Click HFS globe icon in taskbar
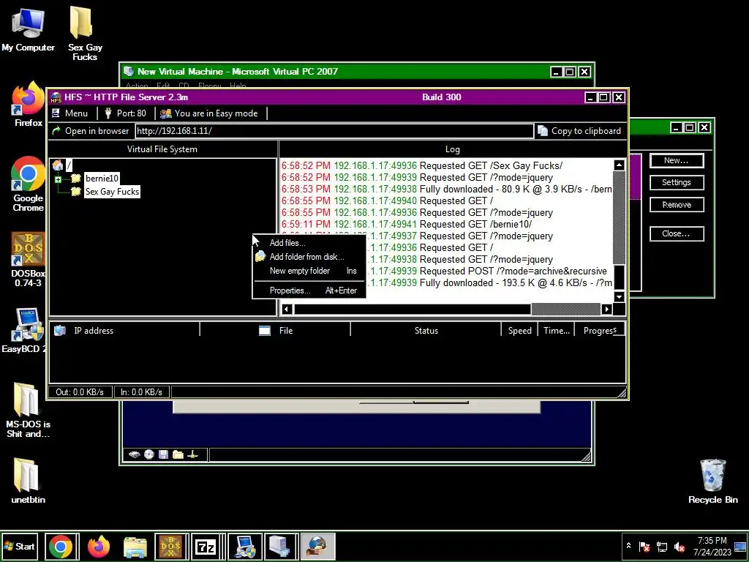This screenshot has width=749, height=562. (x=317, y=547)
